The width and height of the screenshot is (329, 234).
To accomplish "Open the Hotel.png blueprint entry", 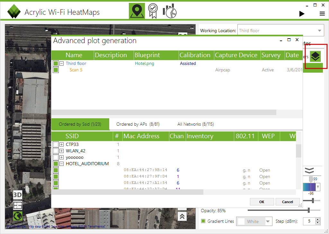I will (144, 63).
